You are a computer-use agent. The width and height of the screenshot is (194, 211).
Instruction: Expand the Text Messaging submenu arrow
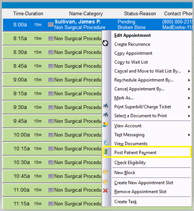pyautogui.click(x=189, y=135)
